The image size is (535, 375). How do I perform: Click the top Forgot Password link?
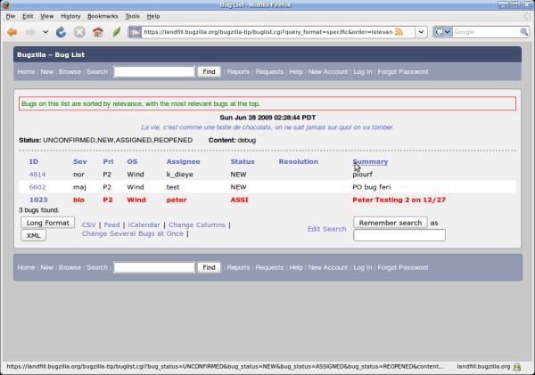403,71
